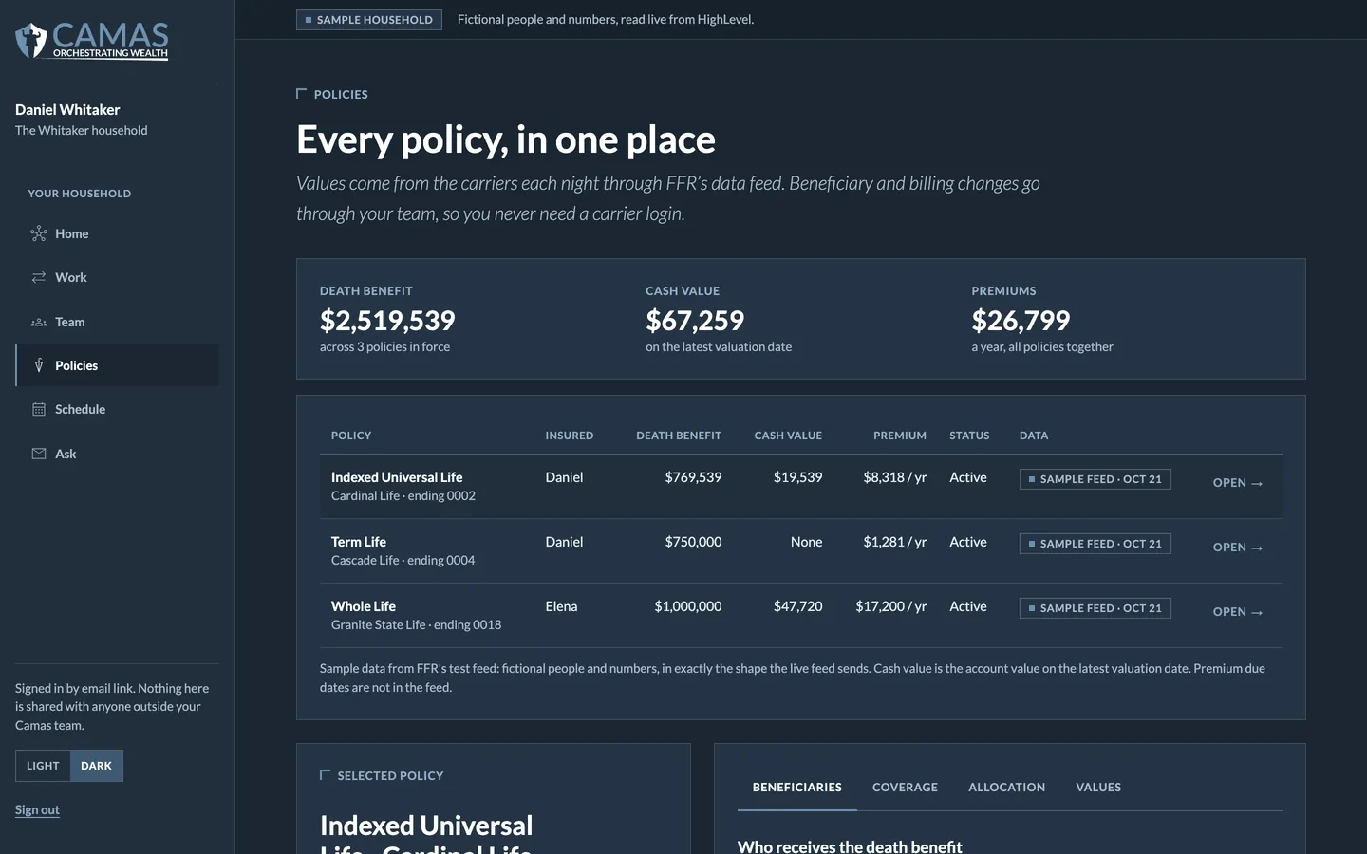
Task: Click insured name Elena
Action: click(x=561, y=606)
